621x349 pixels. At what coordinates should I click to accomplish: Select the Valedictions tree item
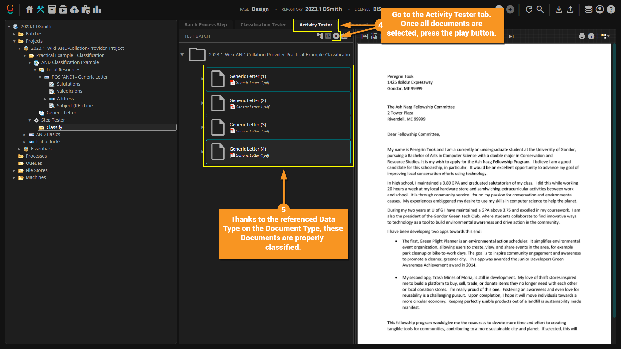[69, 91]
